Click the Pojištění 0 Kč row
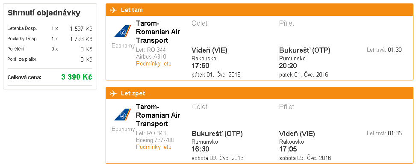Screen dimensions: 416x166 [x=50, y=49]
